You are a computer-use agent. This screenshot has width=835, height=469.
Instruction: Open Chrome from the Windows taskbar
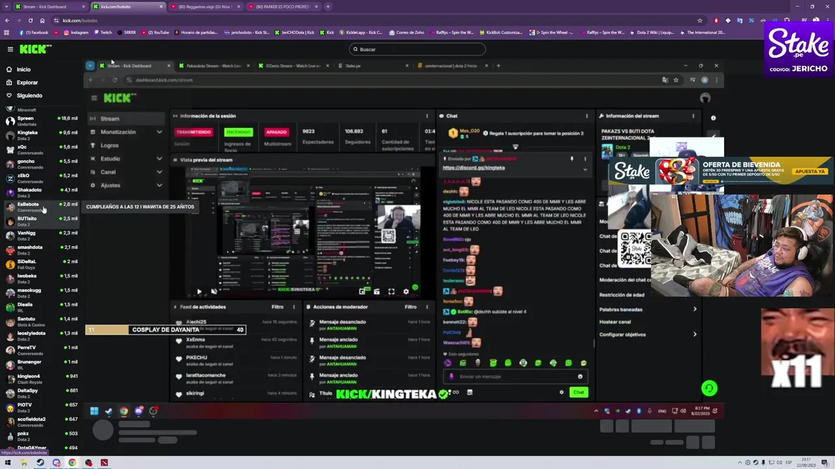(72, 462)
